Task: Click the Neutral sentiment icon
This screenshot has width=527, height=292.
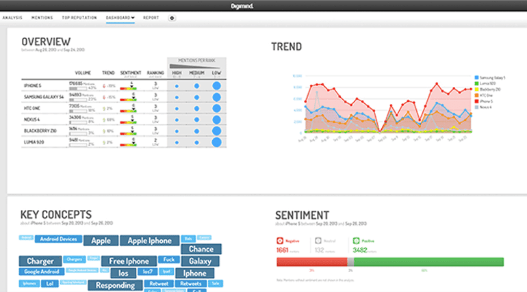Action: coord(318,241)
